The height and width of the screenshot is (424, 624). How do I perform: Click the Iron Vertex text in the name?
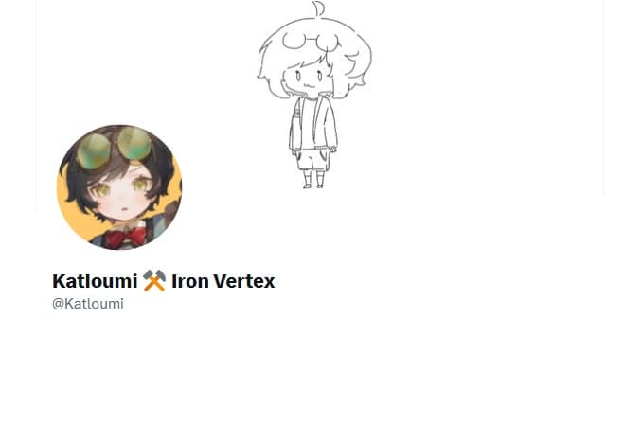[223, 281]
